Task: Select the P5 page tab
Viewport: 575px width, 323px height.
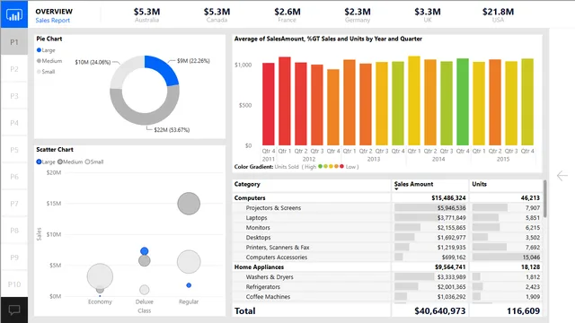Action: (x=14, y=150)
